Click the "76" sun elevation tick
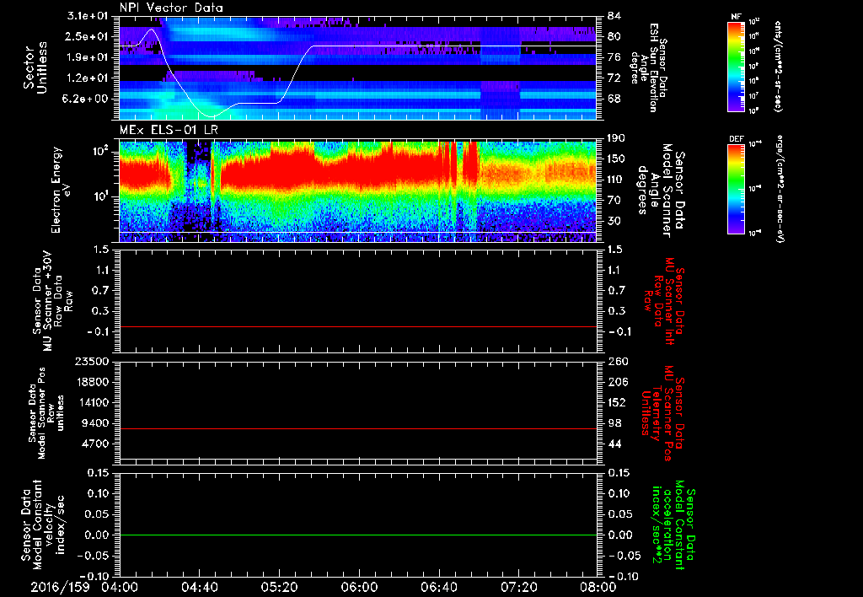Image resolution: width=863 pixels, height=597 pixels. tap(614, 57)
